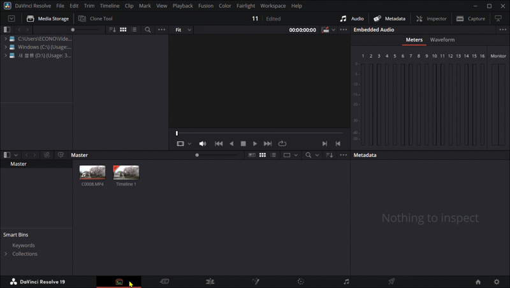Click the media storage search icon
This screenshot has width=510, height=288.
click(x=148, y=29)
